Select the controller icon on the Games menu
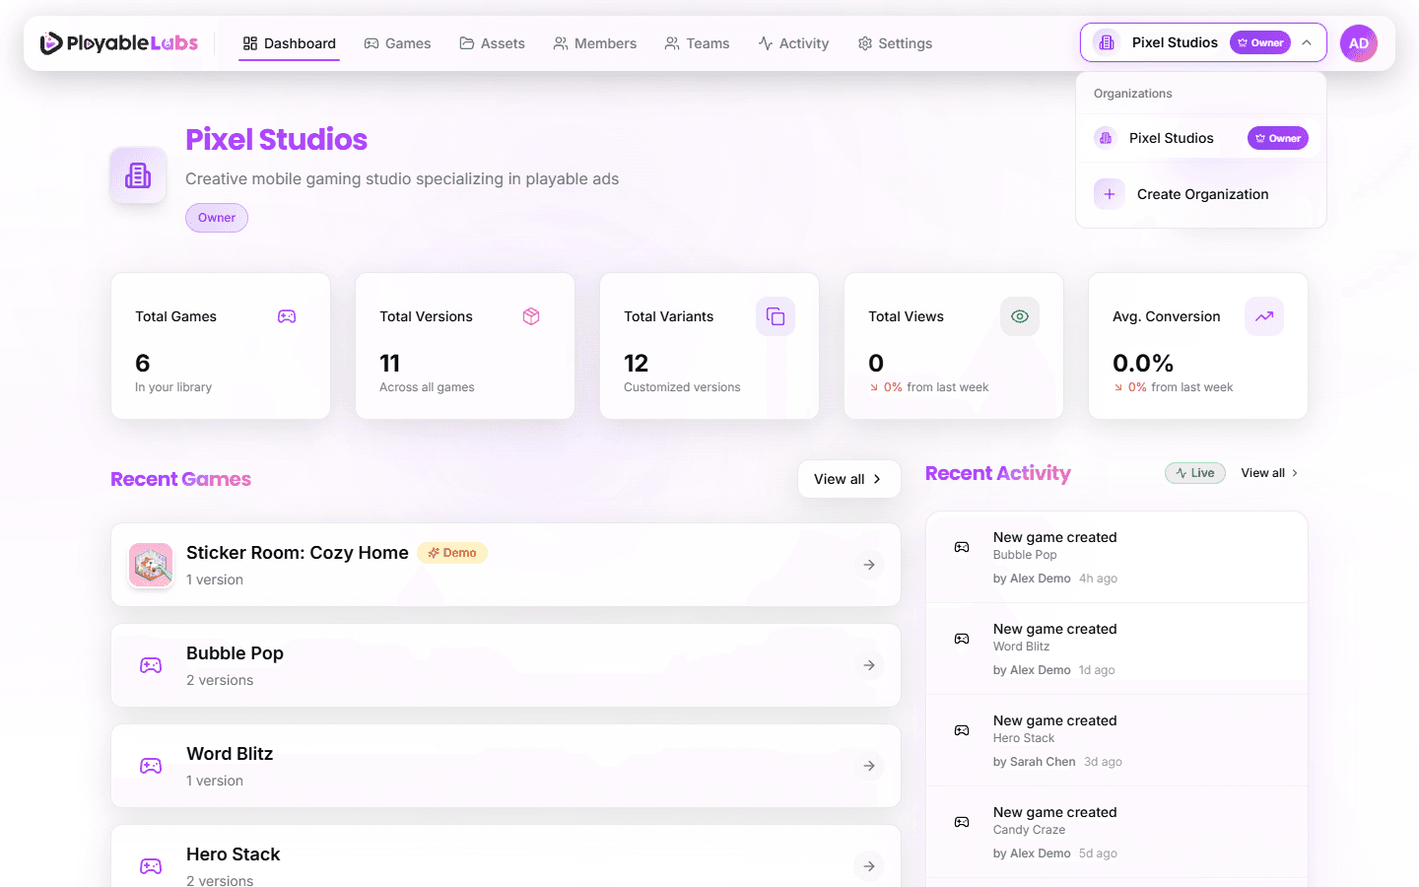This screenshot has width=1419, height=887. coord(372,42)
